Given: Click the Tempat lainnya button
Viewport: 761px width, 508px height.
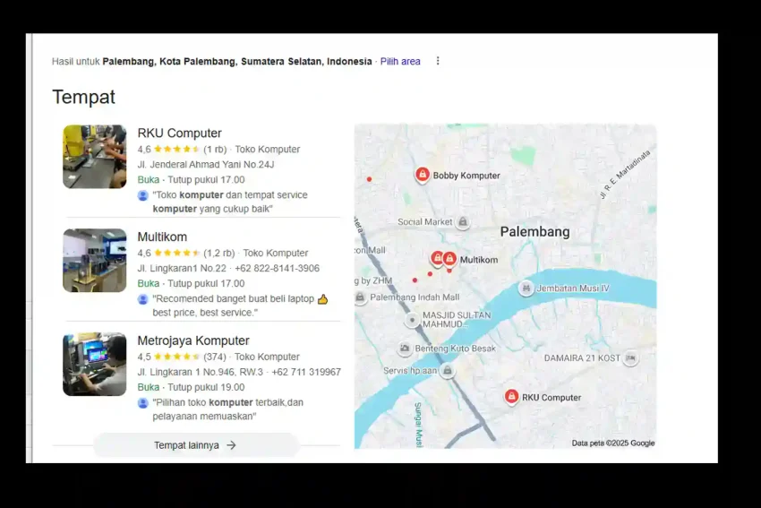Looking at the screenshot, I should click(x=196, y=445).
